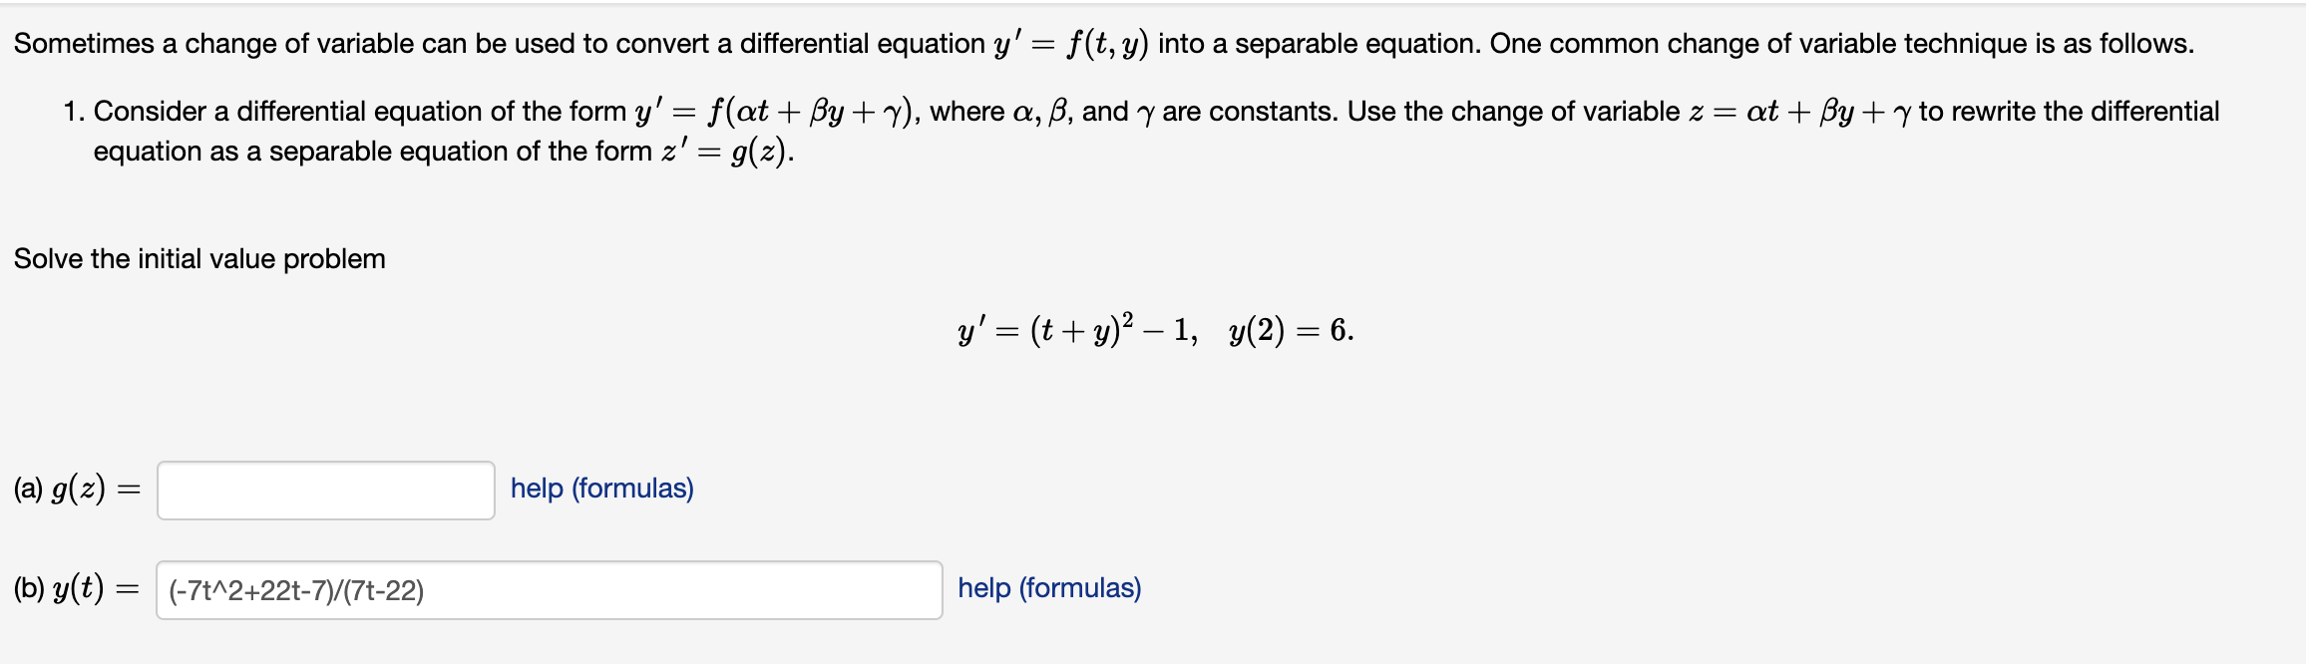Focus the text box beside the label (a)
The height and width of the screenshot is (664, 2306).
coord(324,490)
